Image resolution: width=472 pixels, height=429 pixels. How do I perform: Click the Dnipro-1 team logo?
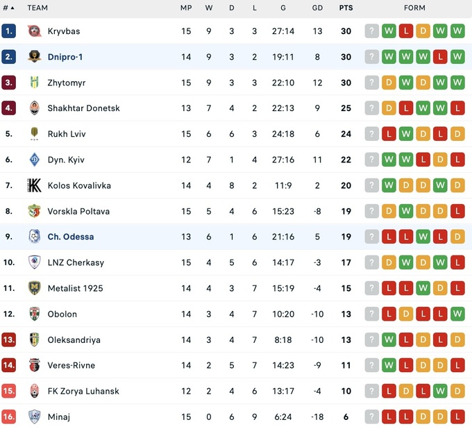tap(34, 57)
